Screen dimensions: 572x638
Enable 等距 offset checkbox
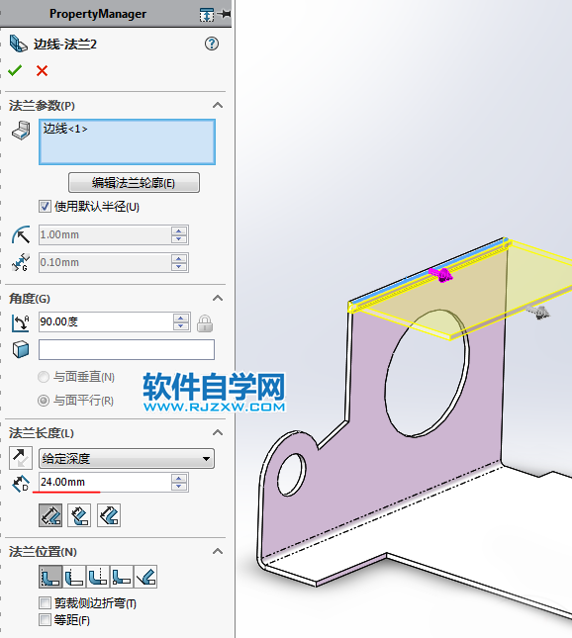point(45,619)
